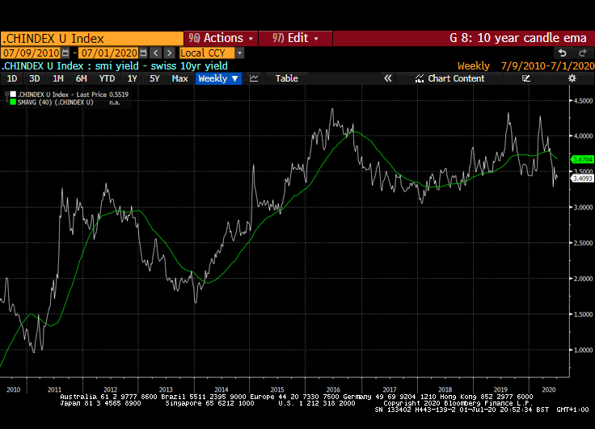The image size is (595, 429).
Task: Select the 1D range tab
Action: click(x=12, y=78)
